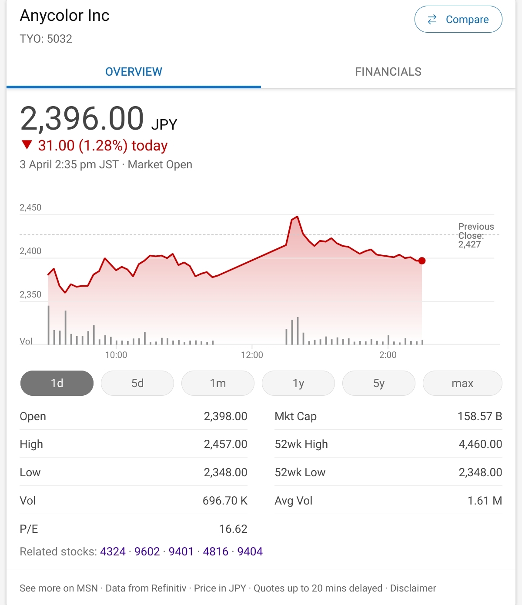Click the P/E value 16.62

tap(233, 529)
